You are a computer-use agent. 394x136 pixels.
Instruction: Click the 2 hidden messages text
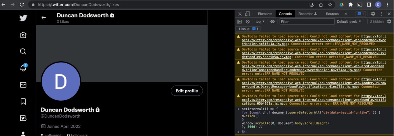(377, 22)
